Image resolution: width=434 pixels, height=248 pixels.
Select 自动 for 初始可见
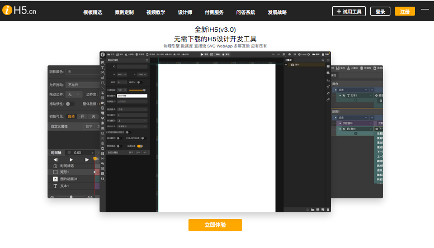pos(72,116)
